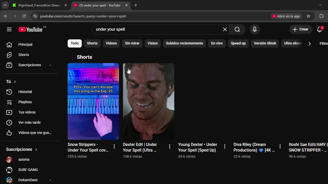Click the browser address bar URL

(x=83, y=16)
